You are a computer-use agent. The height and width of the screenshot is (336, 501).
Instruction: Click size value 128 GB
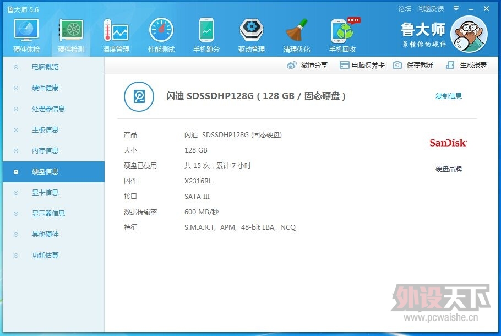point(196,150)
